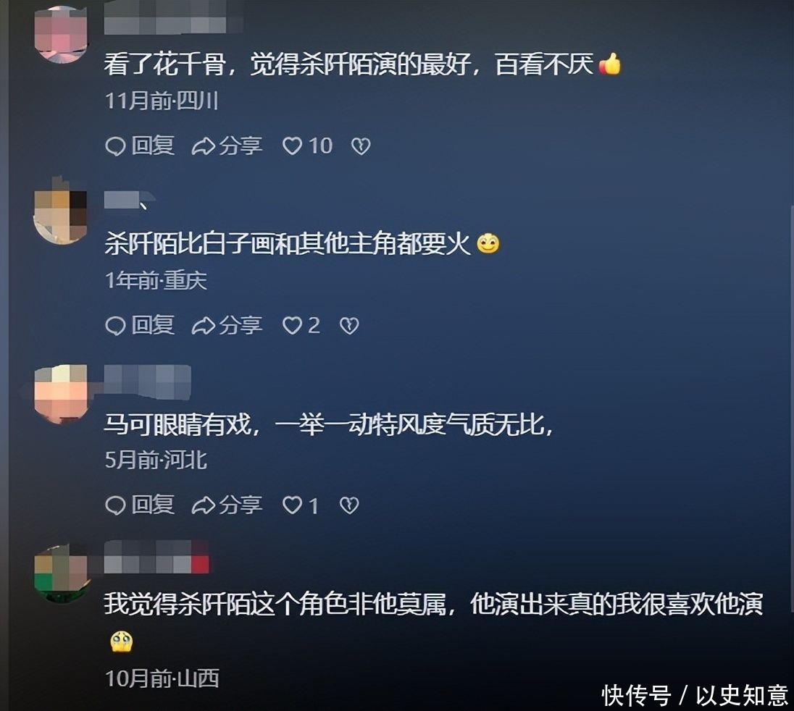Reply to the Hebei comment
This screenshot has height=711, width=794.
(140, 505)
